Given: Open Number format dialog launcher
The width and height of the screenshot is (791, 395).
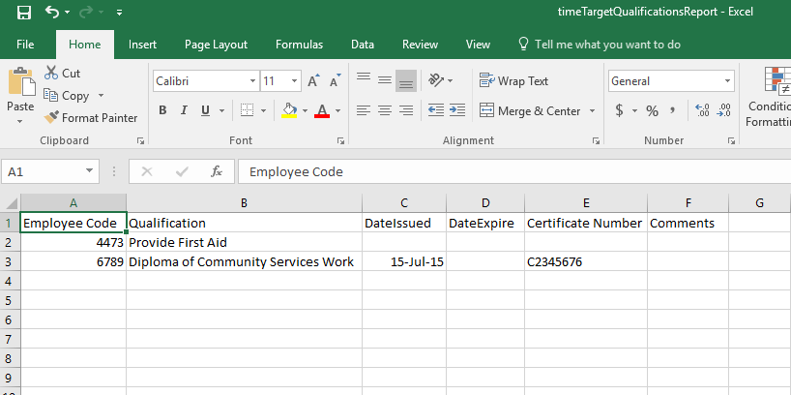Looking at the screenshot, I should pyautogui.click(x=731, y=141).
